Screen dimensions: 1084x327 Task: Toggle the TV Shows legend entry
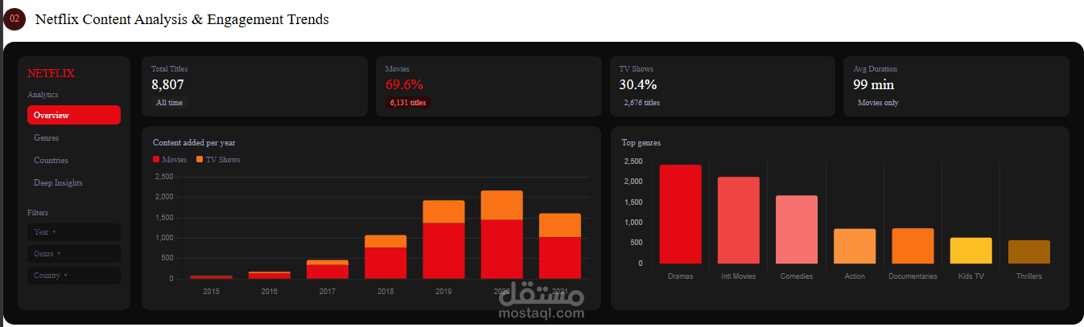[x=218, y=160]
